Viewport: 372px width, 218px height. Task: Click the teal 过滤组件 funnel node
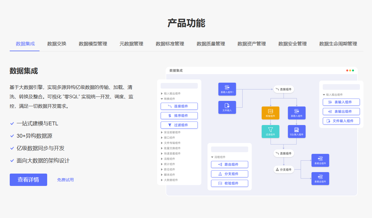270,132
